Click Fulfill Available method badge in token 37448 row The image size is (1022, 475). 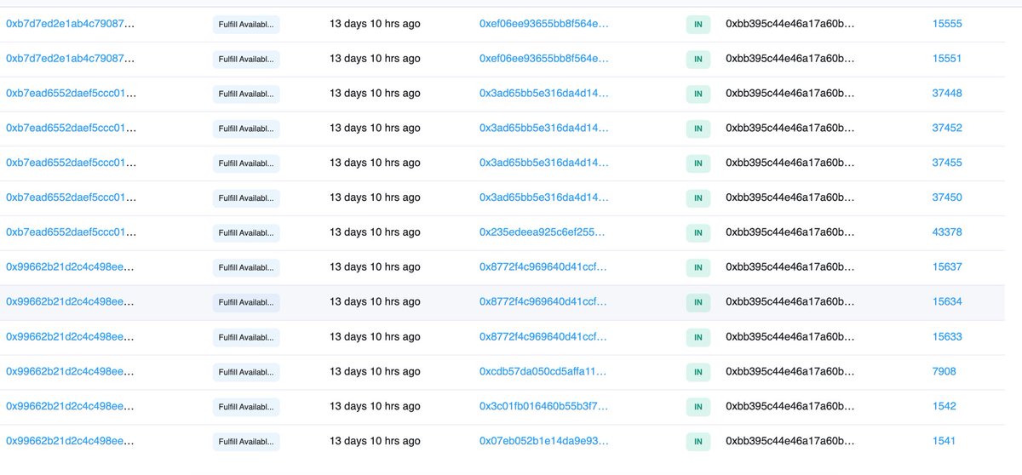click(246, 94)
